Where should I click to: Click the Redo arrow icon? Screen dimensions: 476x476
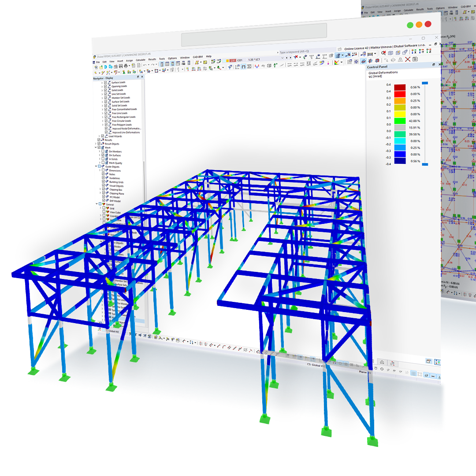(x=152, y=65)
